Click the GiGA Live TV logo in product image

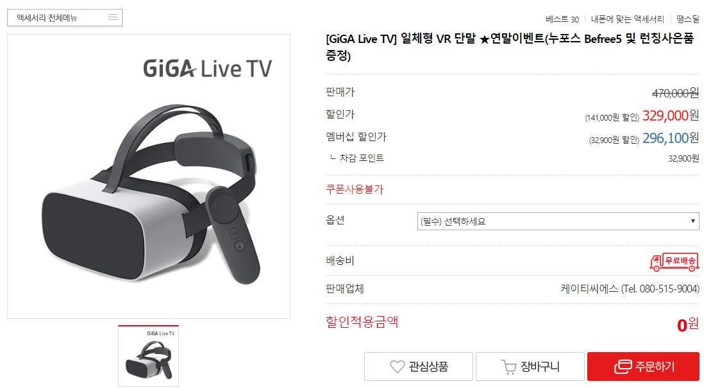(208, 69)
